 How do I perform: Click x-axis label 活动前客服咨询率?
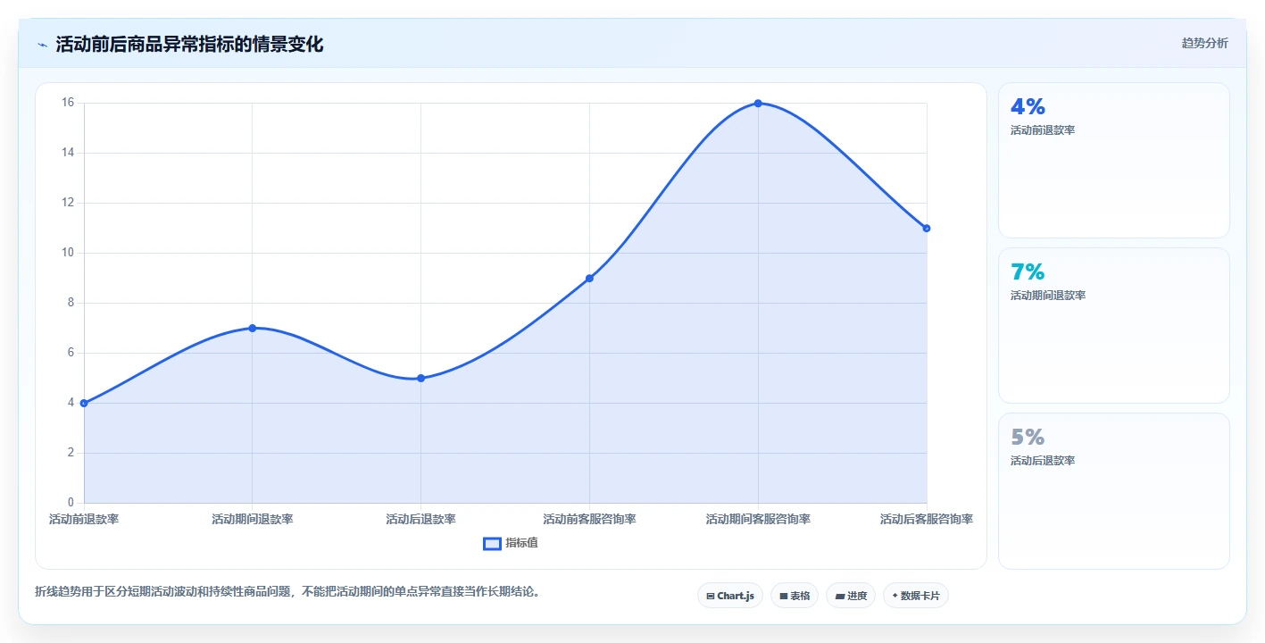coord(589,519)
